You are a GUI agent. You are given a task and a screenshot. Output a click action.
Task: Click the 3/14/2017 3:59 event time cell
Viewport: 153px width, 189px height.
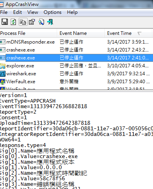(128, 42)
